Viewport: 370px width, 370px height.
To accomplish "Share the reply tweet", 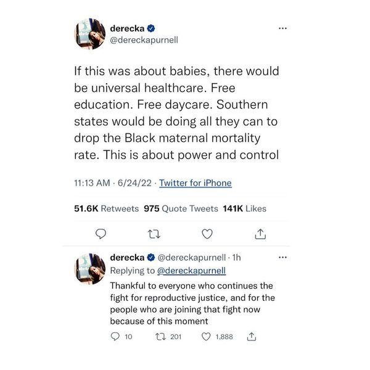I will (251, 337).
